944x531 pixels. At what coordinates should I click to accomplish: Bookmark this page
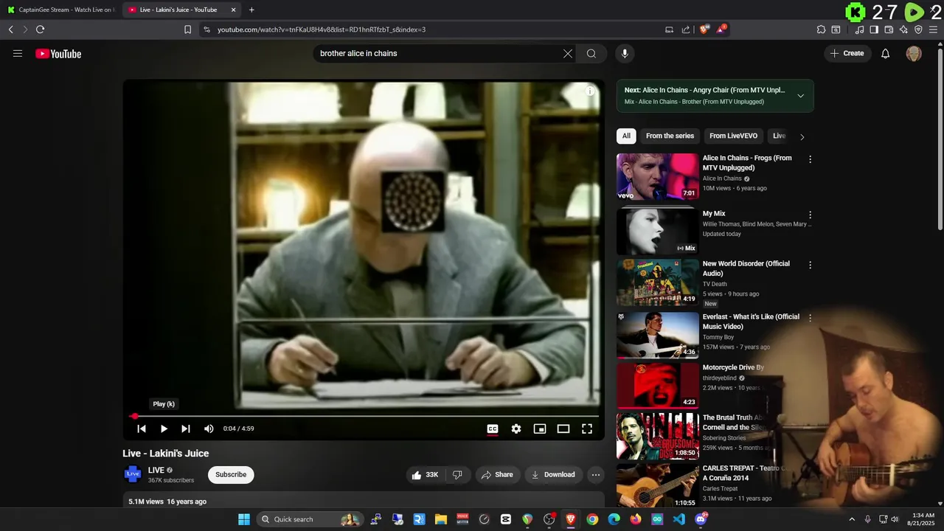tap(187, 29)
